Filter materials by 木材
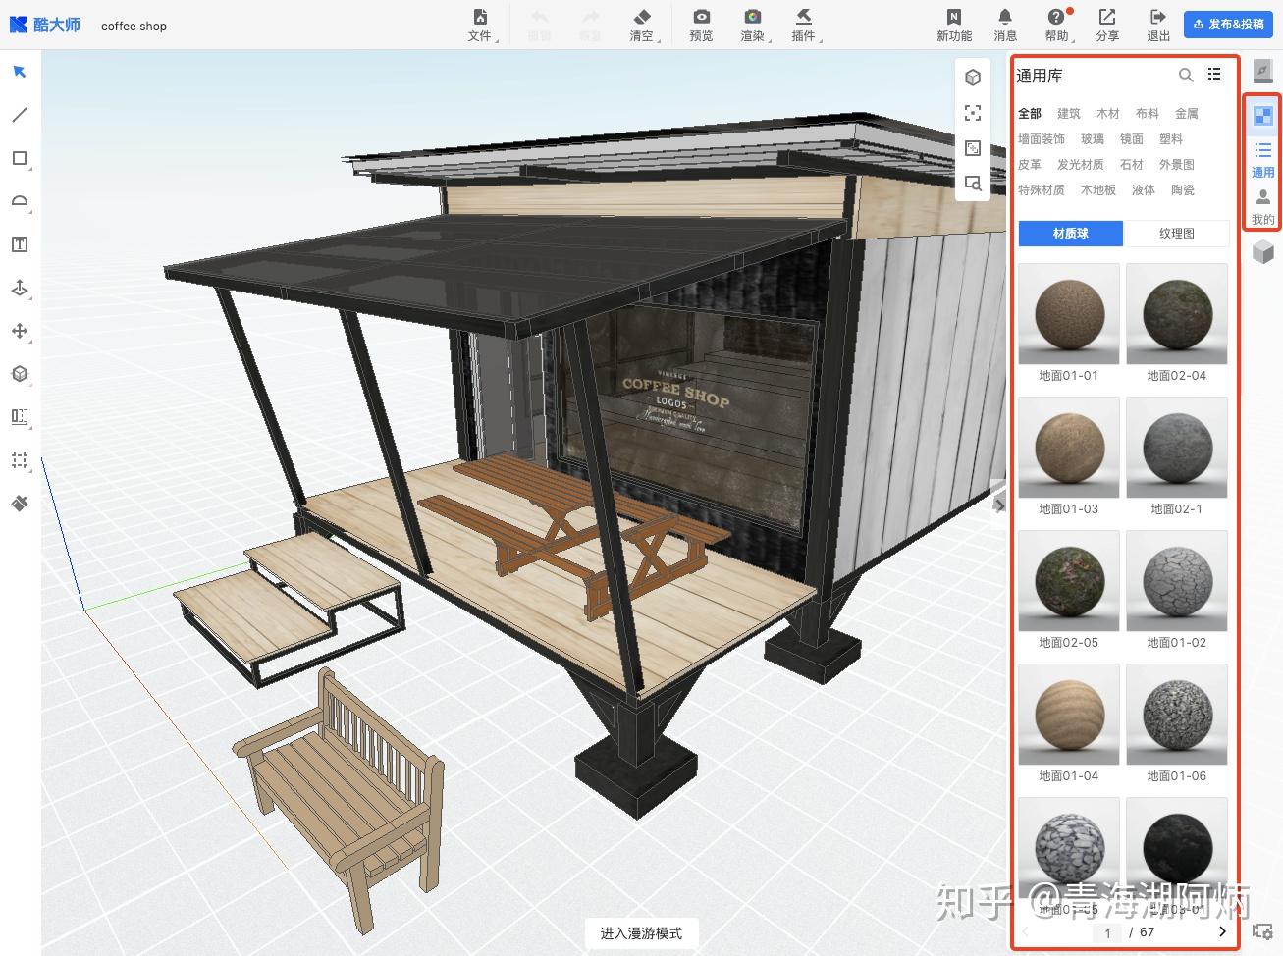 [1108, 114]
